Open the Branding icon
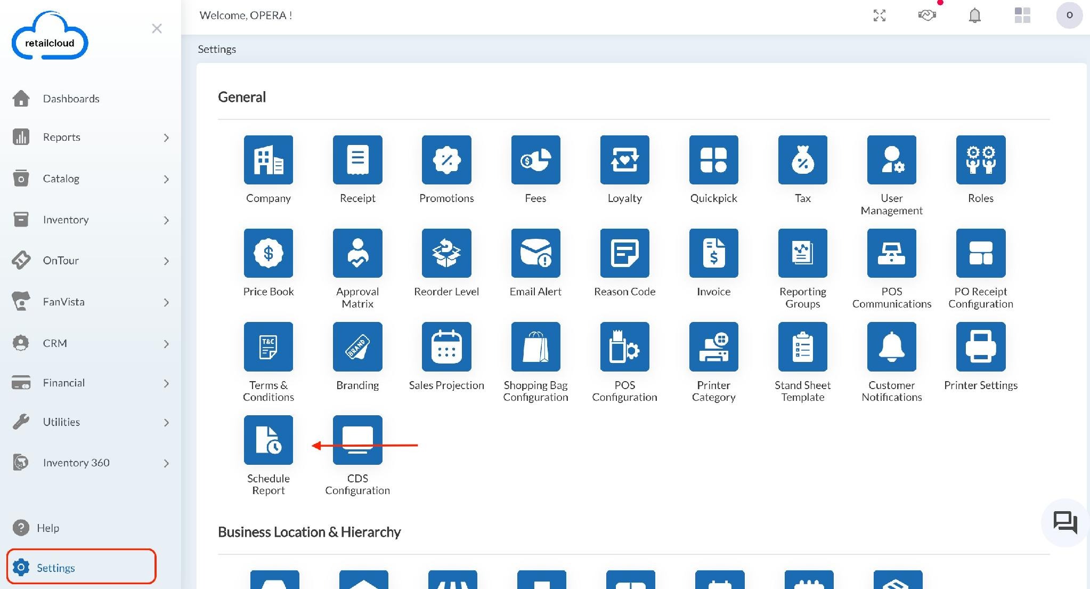The height and width of the screenshot is (589, 1090). pos(357,346)
